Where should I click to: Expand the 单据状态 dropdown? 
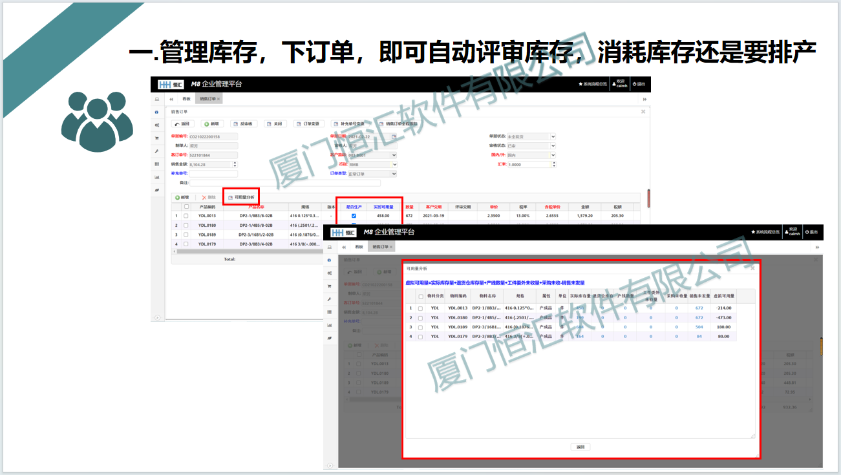553,137
